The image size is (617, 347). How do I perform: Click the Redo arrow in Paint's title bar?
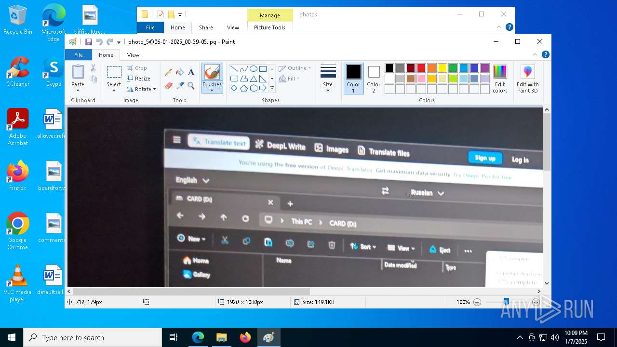point(110,42)
